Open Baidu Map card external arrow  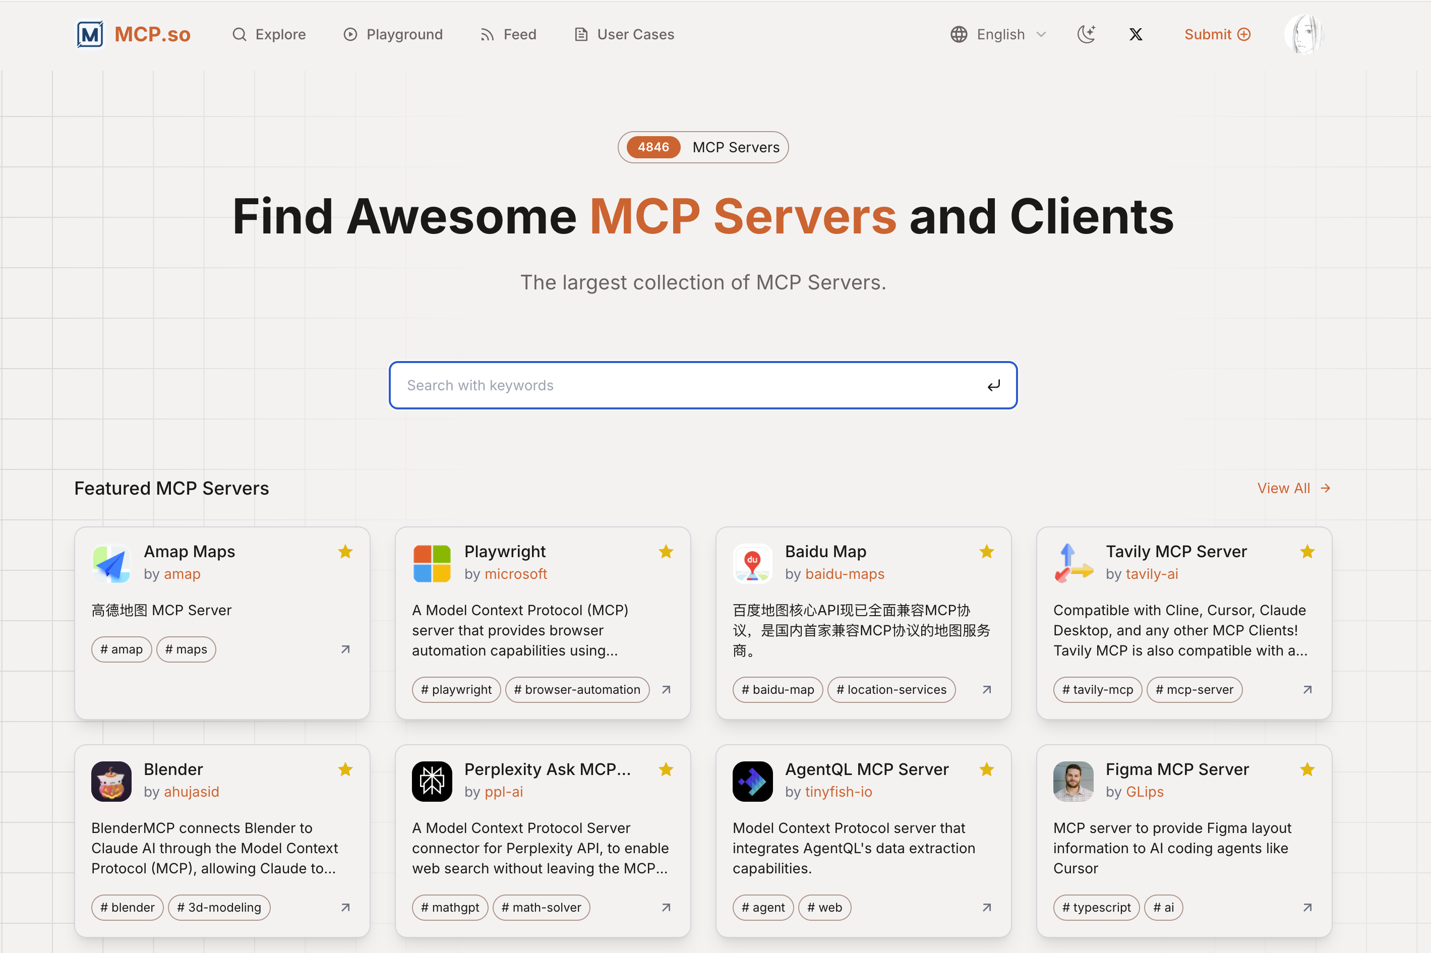tap(987, 689)
